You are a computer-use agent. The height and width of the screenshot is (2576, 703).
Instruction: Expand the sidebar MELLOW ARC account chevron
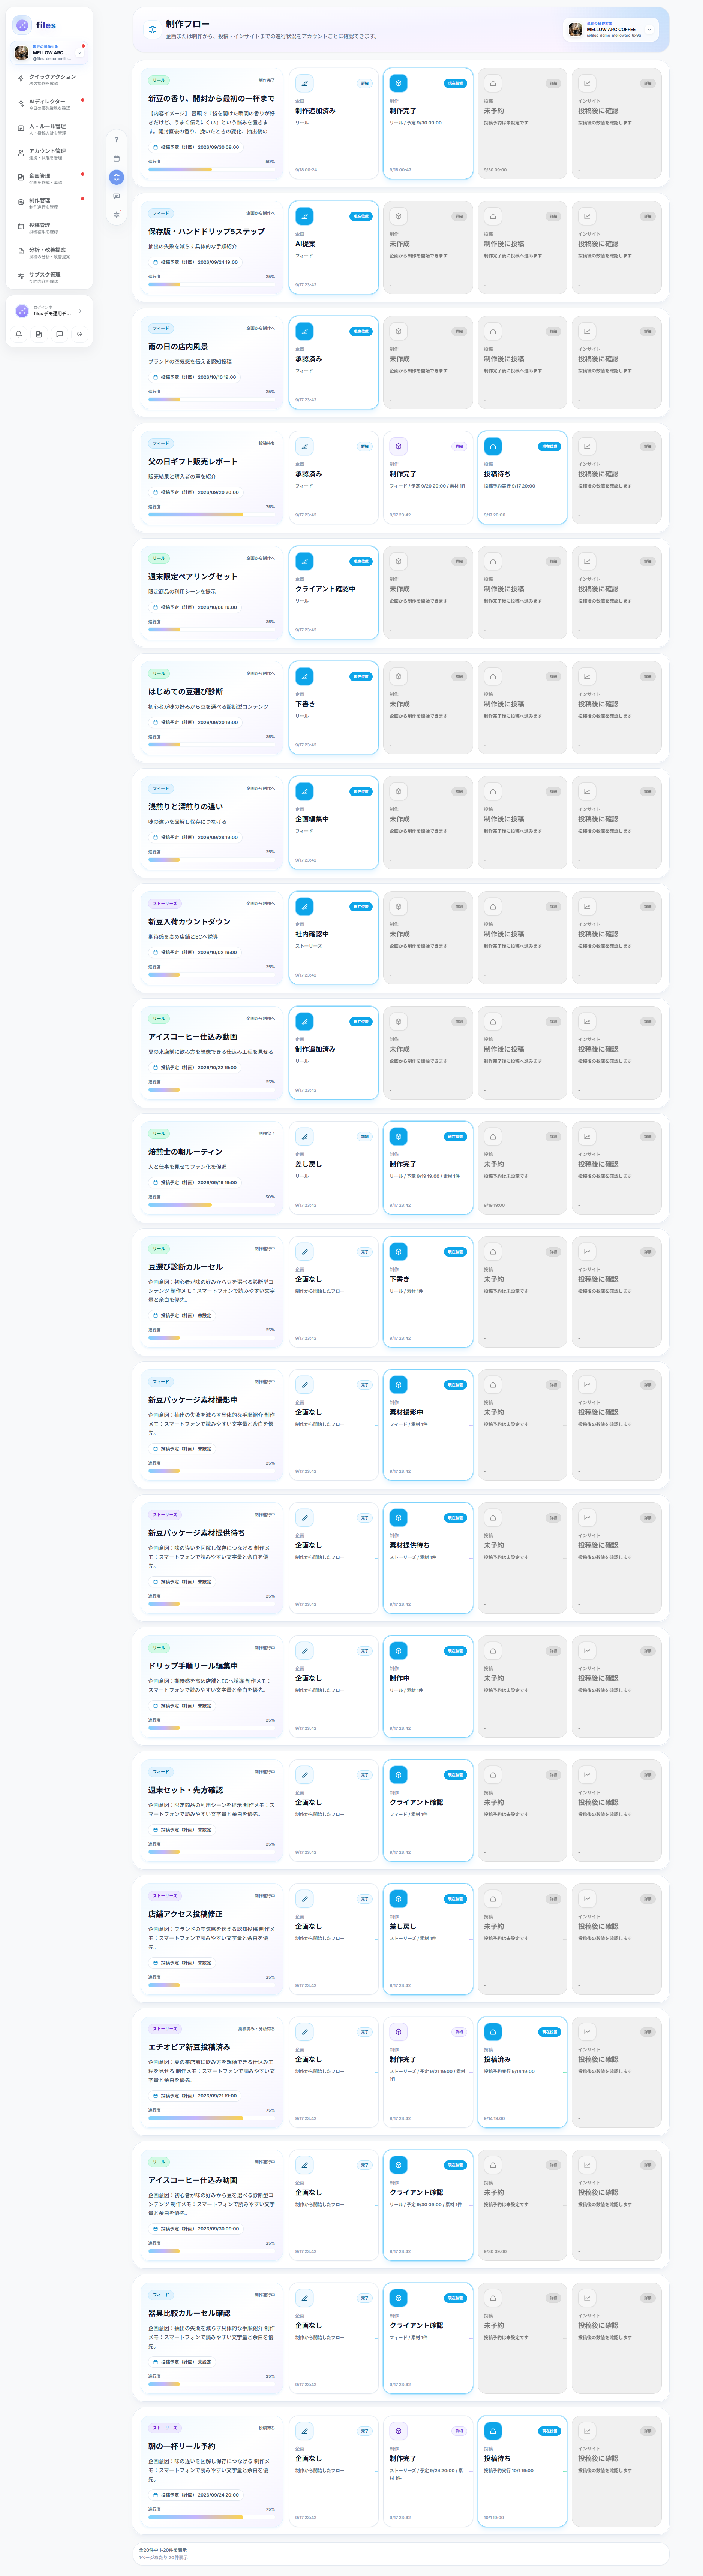click(80, 53)
